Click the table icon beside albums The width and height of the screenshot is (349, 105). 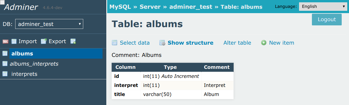[x=5, y=53]
